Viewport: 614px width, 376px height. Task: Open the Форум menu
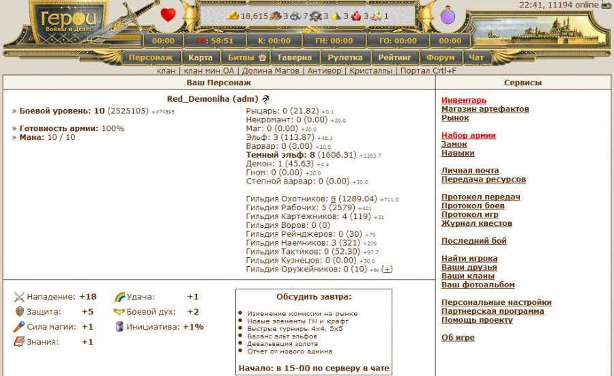(441, 57)
